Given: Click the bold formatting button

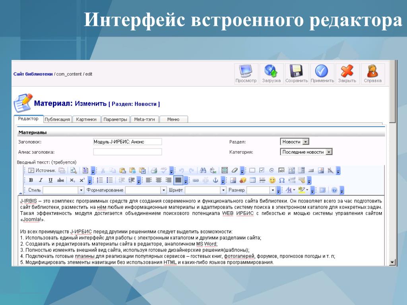Looking at the screenshot, I should click(x=30, y=180).
